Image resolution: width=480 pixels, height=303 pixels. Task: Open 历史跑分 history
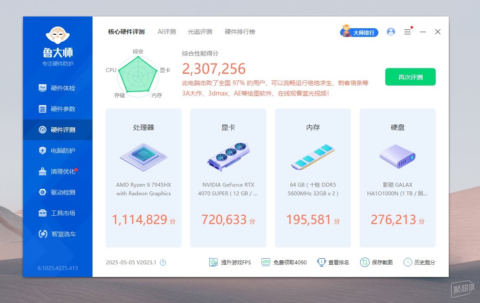[419, 262]
